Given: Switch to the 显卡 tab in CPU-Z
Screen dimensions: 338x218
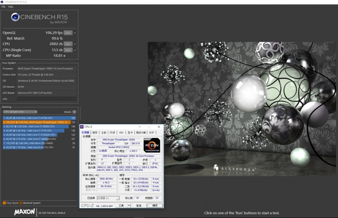Looking at the screenshot, I should pos(130,133).
